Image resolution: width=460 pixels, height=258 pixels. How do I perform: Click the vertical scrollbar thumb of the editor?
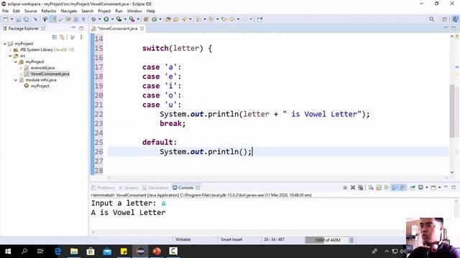(x=452, y=111)
